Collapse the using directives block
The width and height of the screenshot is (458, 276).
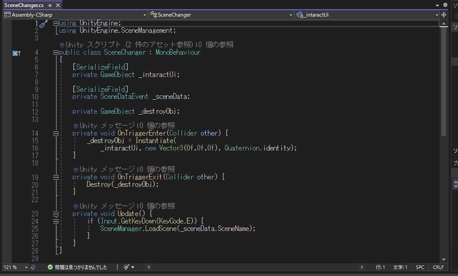pos(56,23)
